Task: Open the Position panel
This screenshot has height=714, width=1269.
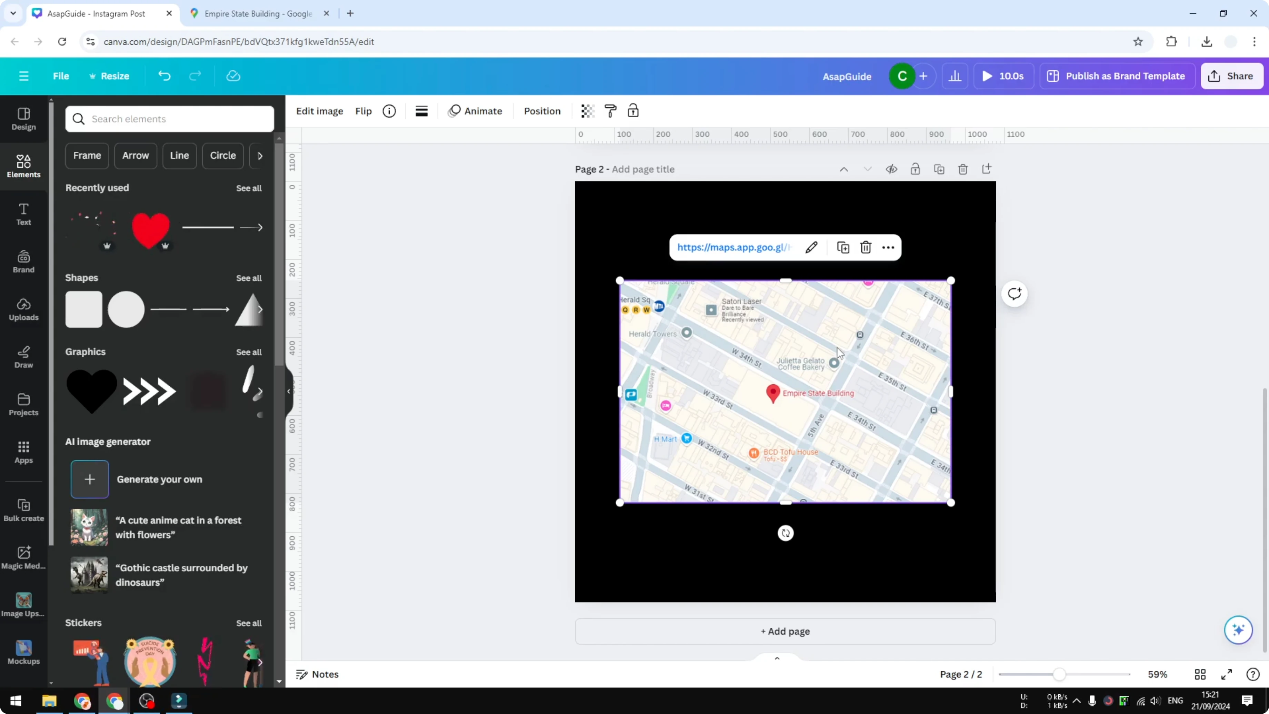Action: (x=542, y=111)
